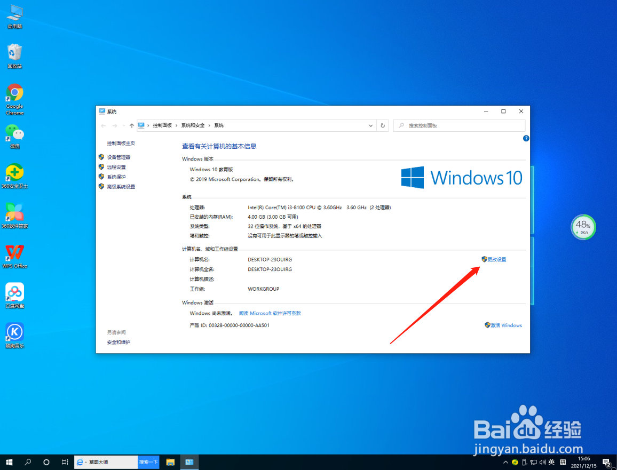Show hidden tray icons via the chevron

tap(505, 462)
